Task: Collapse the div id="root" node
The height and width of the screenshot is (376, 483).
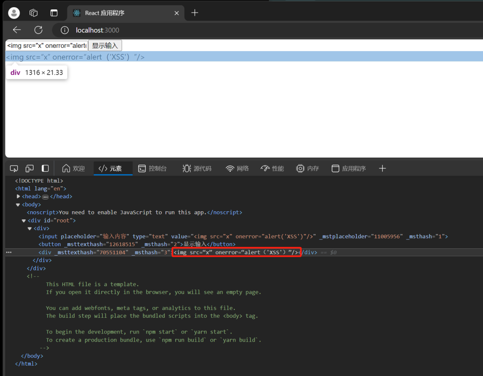Action: (x=24, y=221)
